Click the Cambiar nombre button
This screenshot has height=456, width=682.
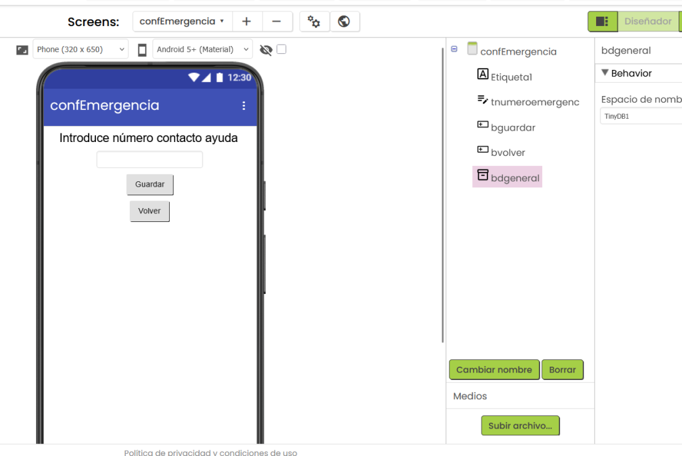(x=494, y=369)
